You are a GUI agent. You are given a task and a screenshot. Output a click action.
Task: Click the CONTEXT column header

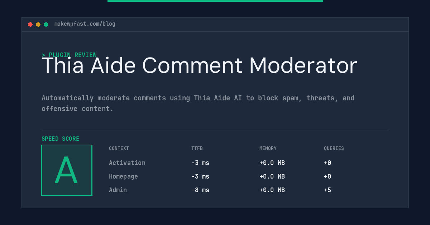point(119,149)
